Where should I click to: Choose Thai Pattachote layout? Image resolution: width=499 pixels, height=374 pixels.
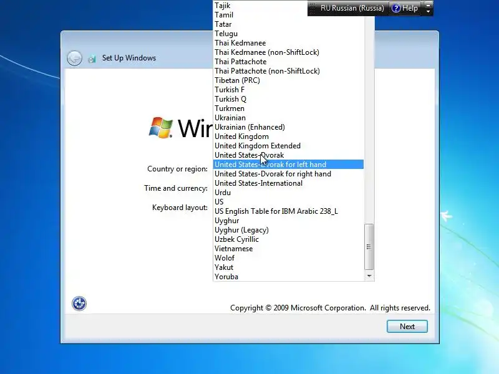pos(288,62)
